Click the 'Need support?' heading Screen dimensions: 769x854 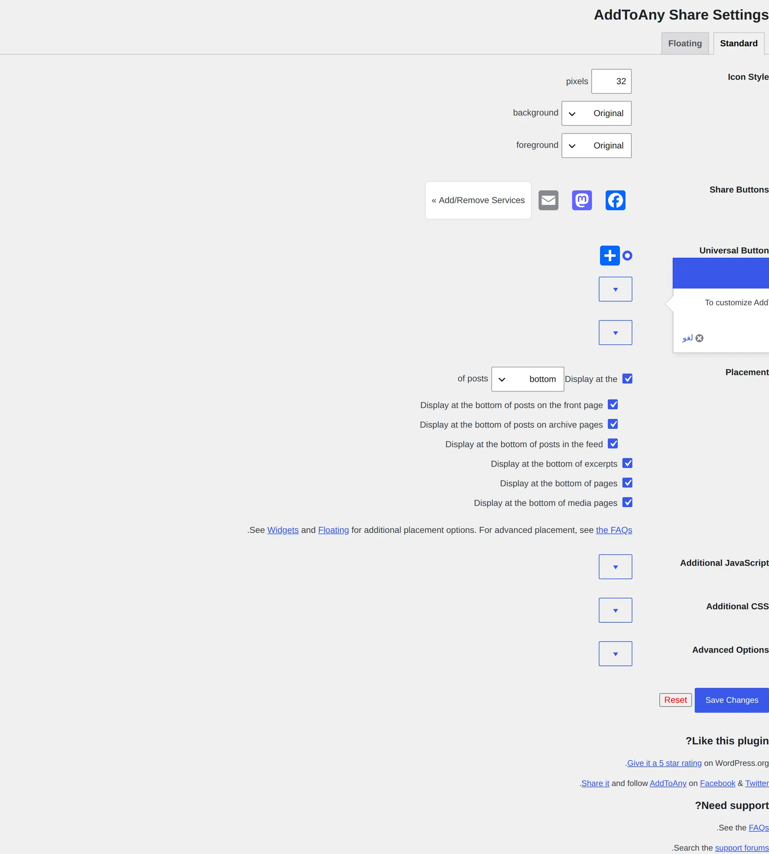[x=732, y=806]
